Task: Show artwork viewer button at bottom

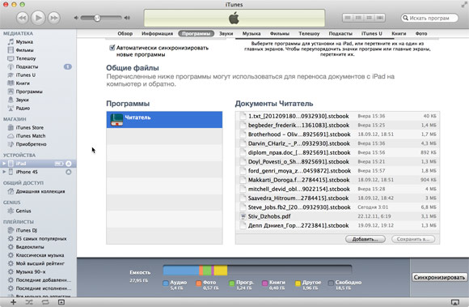Action: click(x=61, y=302)
